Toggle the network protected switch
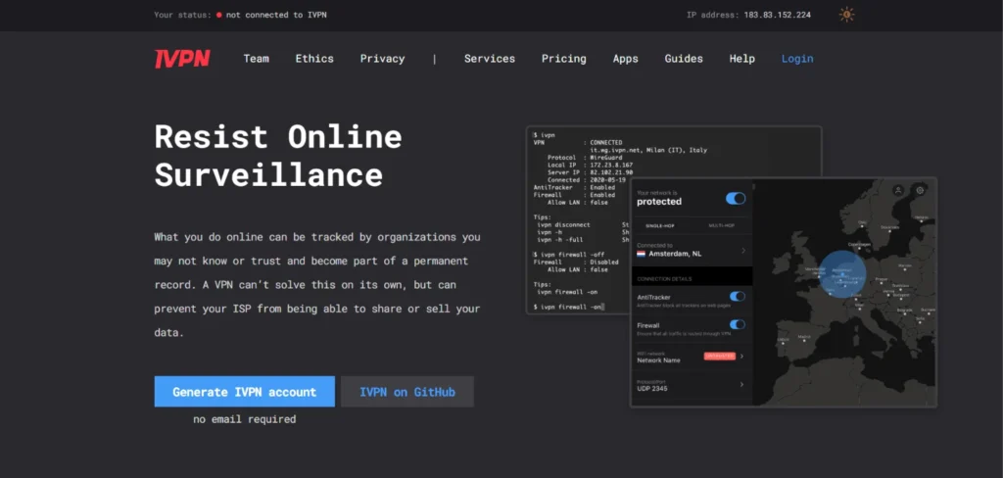 coord(736,199)
